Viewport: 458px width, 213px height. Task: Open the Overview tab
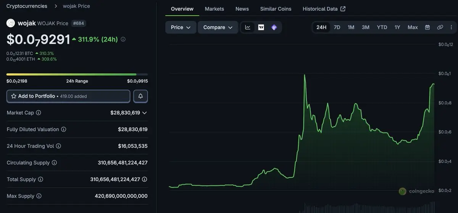(x=182, y=9)
